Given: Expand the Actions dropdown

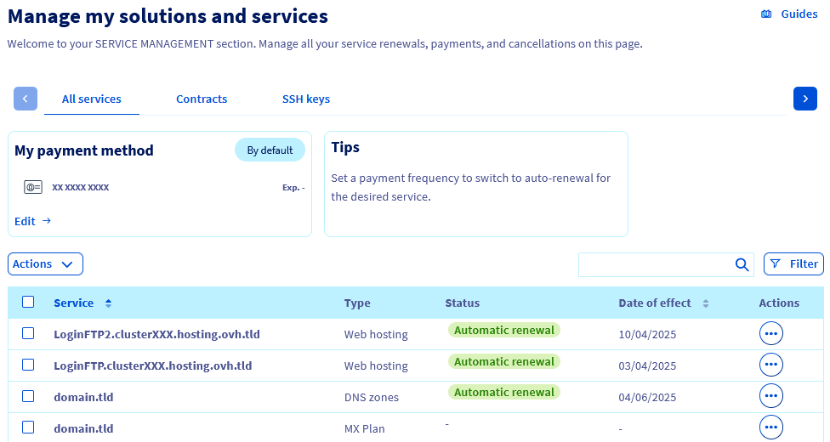Looking at the screenshot, I should 45,264.
